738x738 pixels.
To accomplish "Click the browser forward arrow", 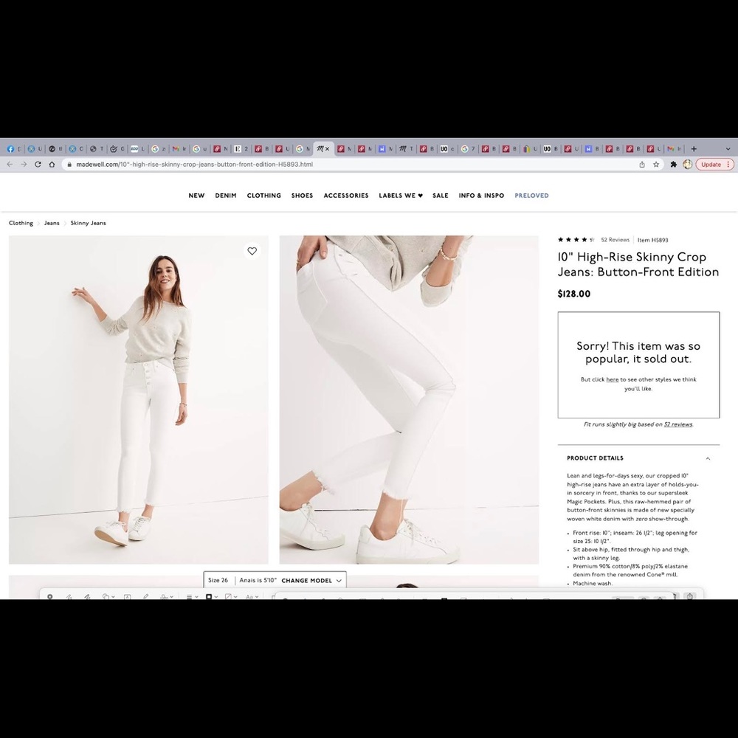I will (24, 165).
